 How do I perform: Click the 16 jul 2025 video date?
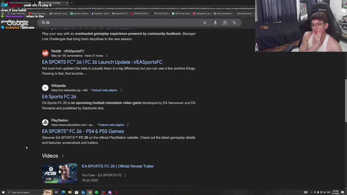90,180
